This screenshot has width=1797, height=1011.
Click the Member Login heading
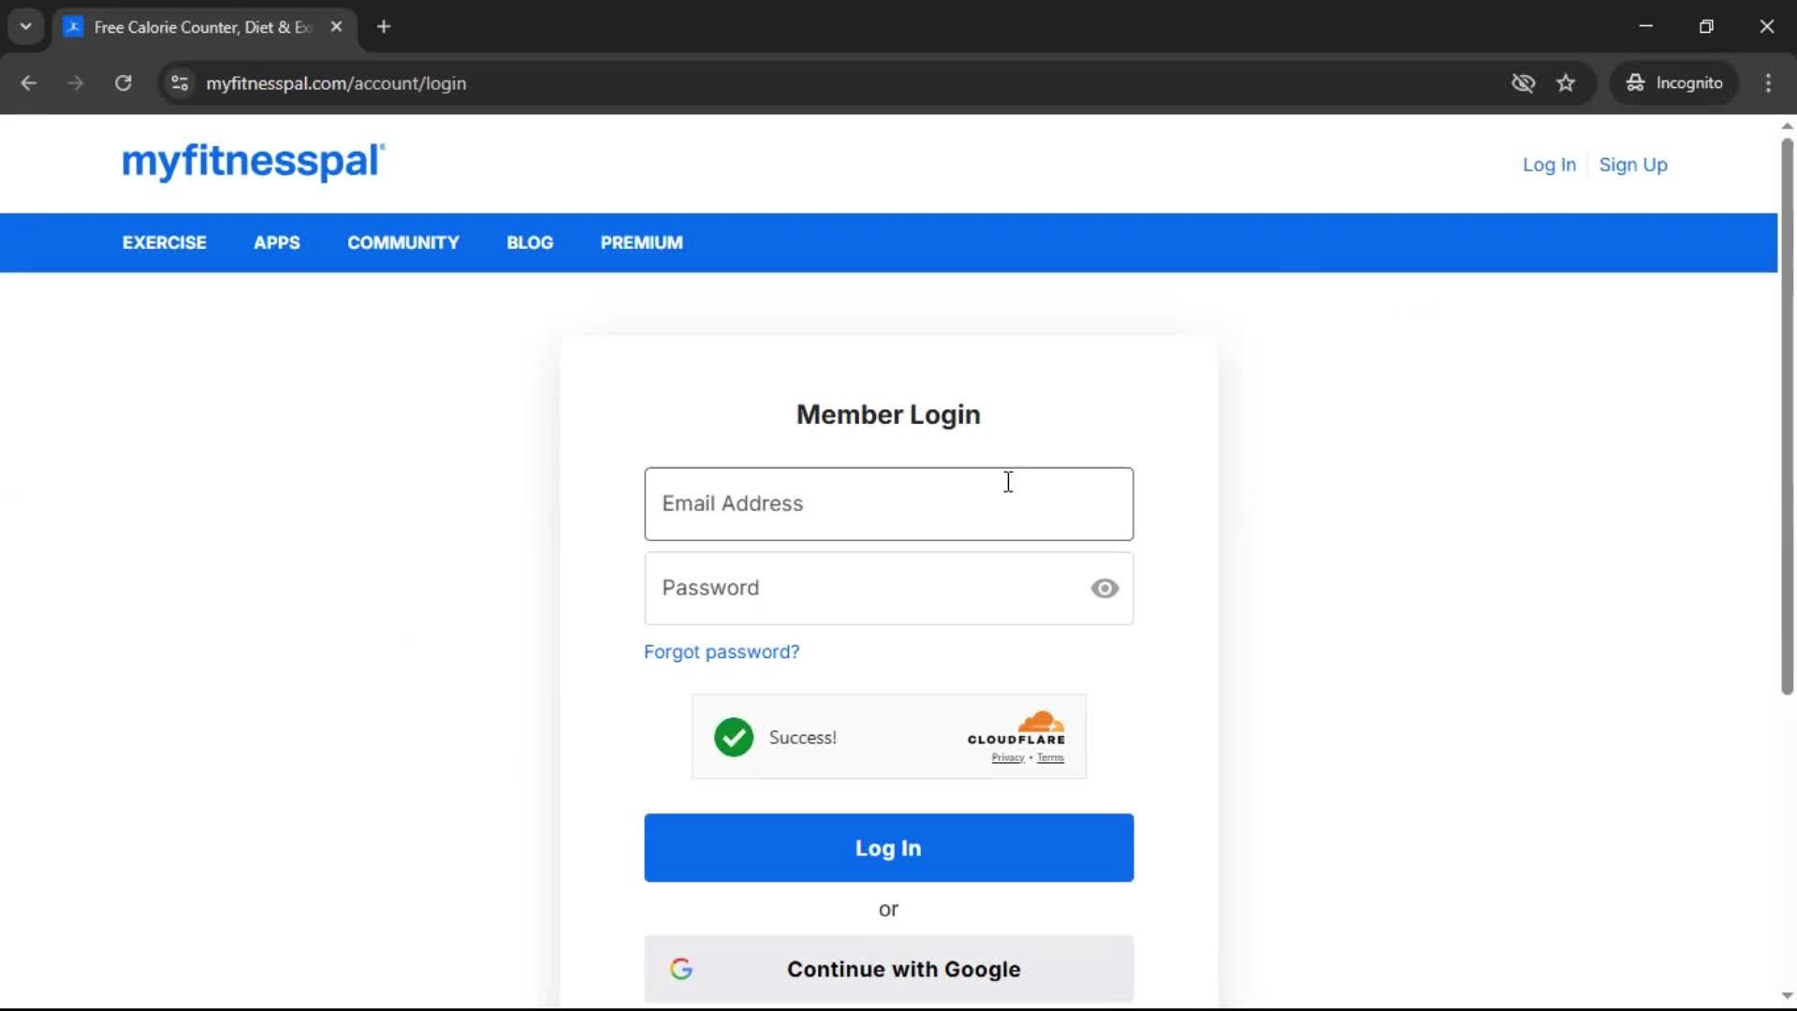coord(888,415)
